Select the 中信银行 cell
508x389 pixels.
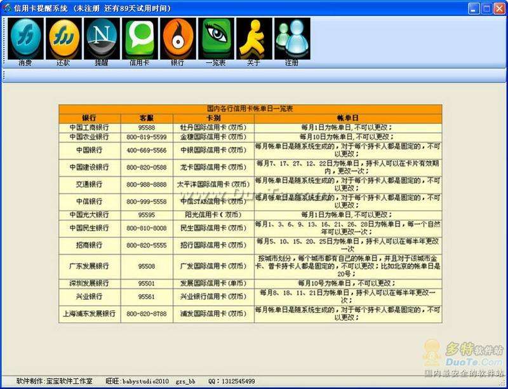tap(90, 202)
